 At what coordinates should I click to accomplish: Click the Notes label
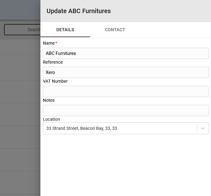(49, 100)
